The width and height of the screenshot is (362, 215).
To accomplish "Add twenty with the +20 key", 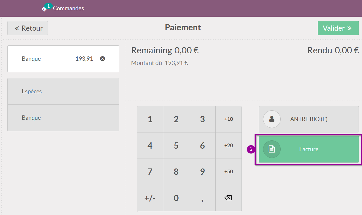I will click(228, 146).
